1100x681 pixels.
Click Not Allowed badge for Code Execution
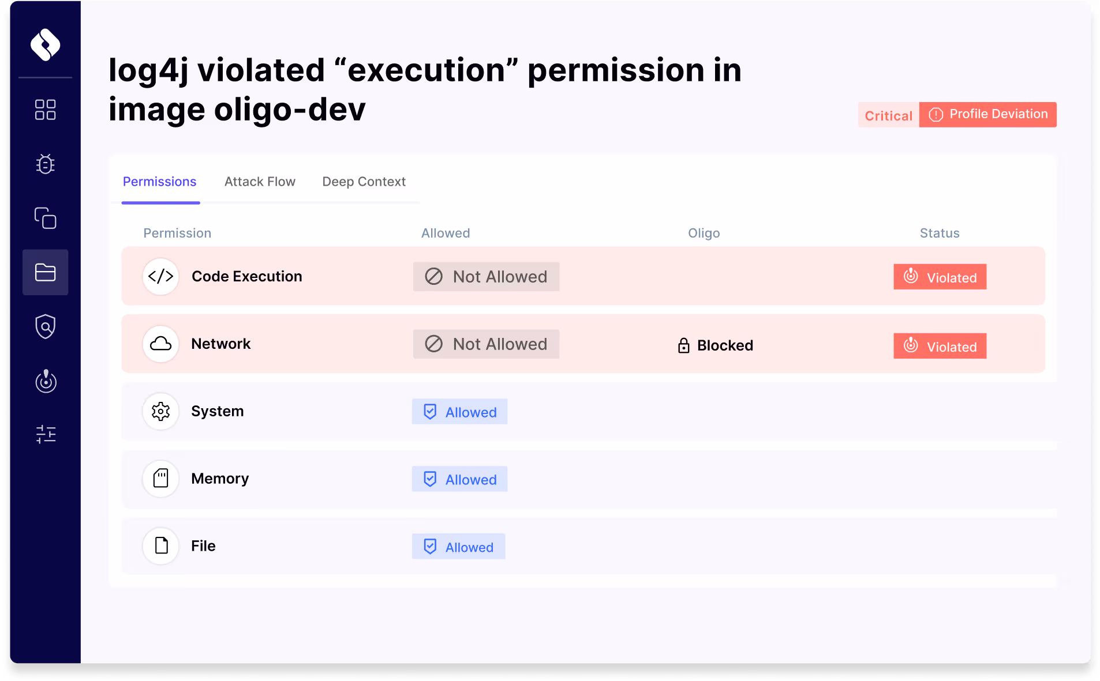click(x=486, y=277)
